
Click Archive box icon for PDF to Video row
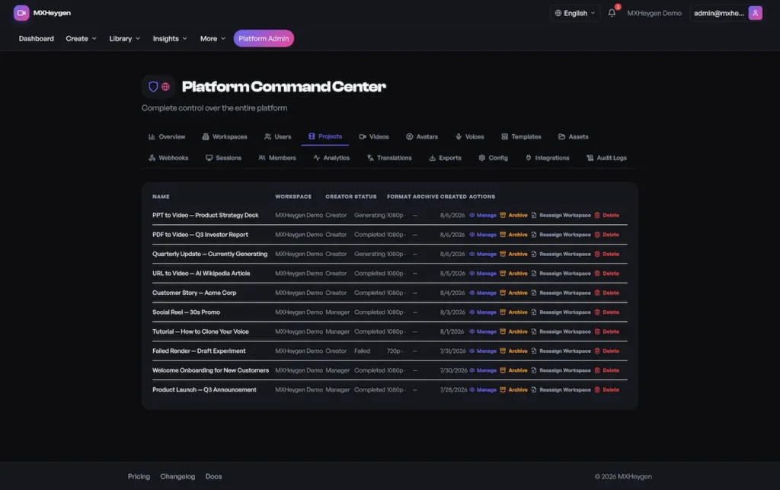coord(503,235)
